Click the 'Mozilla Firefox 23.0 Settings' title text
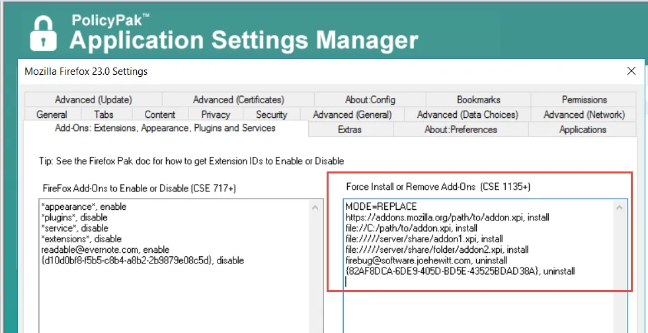Viewport: 648px width, 333px height. click(x=86, y=71)
